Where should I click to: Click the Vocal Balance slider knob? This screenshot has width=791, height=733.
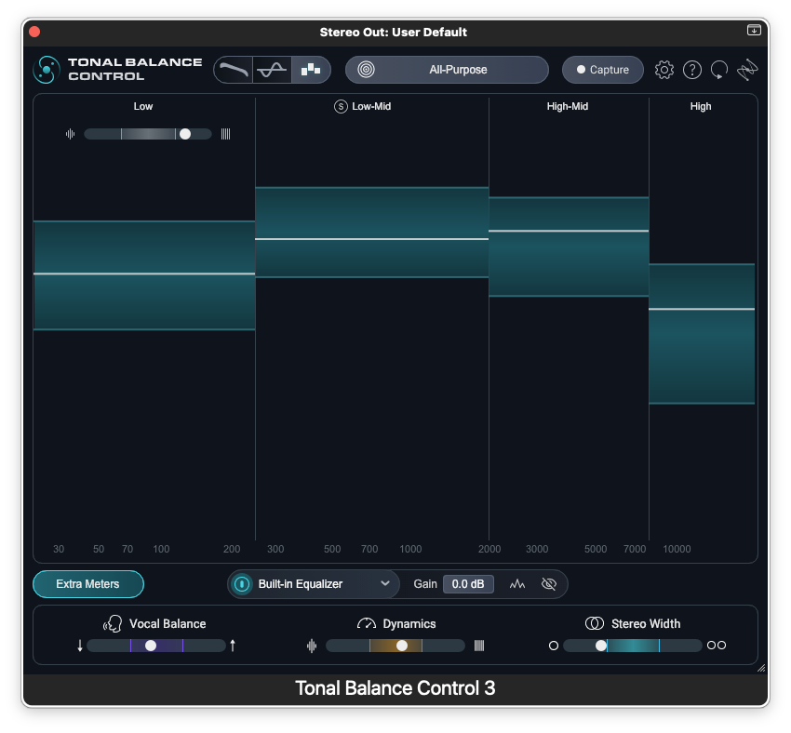pyautogui.click(x=151, y=646)
